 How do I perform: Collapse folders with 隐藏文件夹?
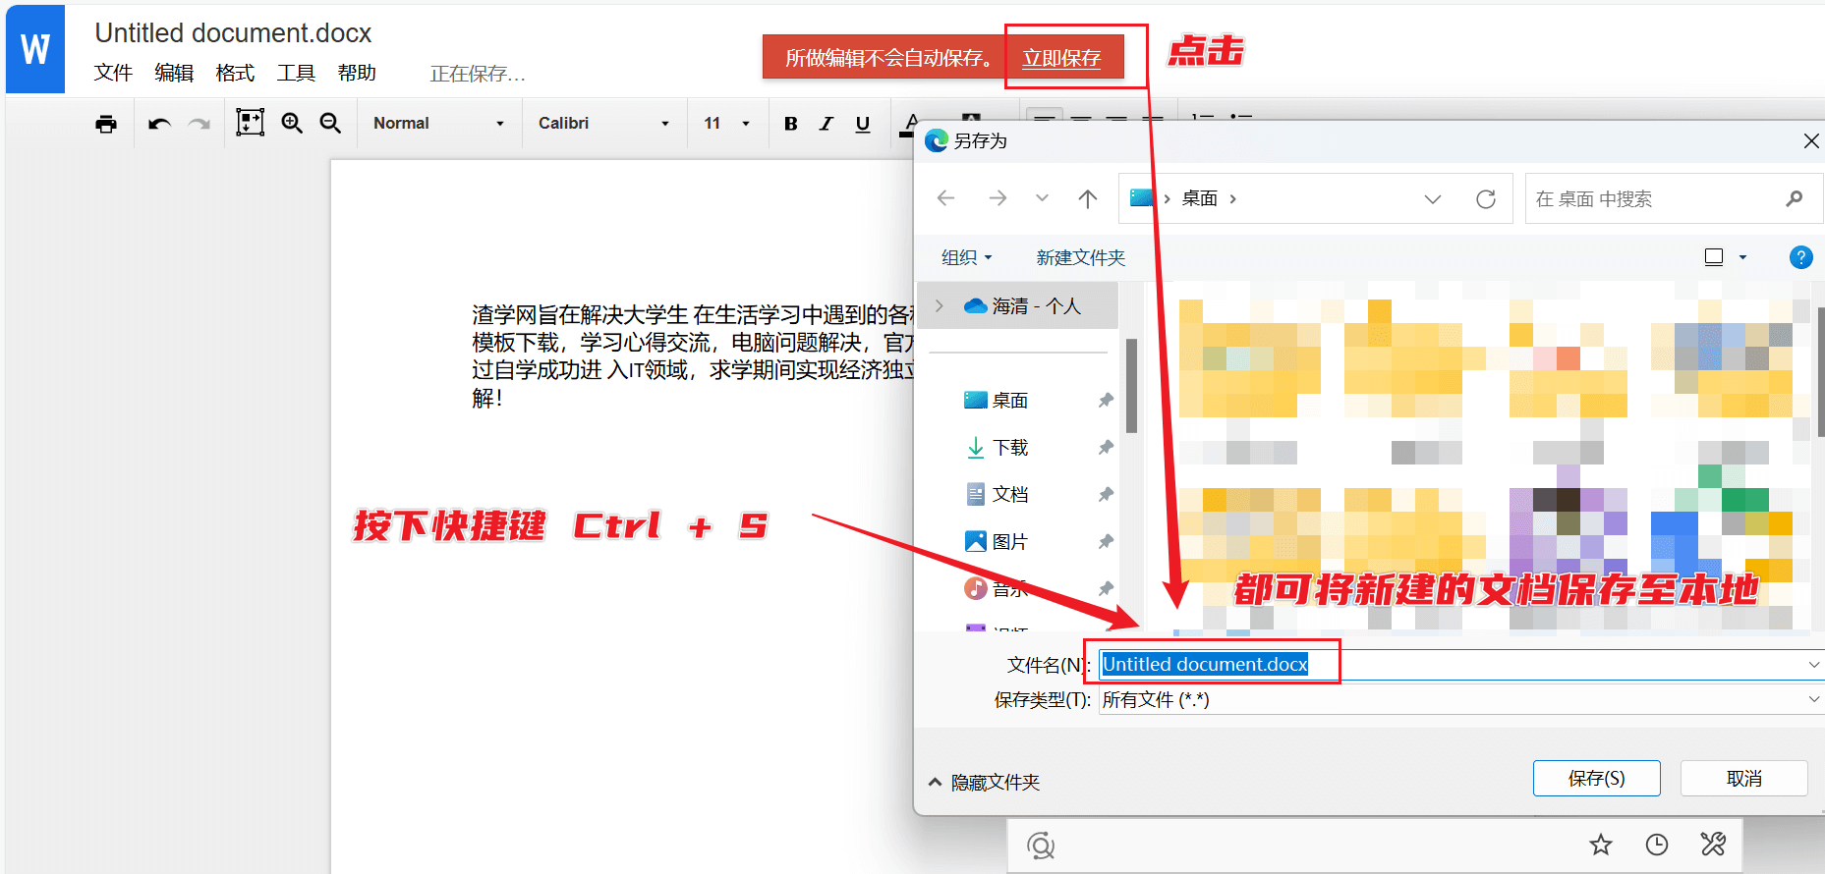tap(984, 782)
